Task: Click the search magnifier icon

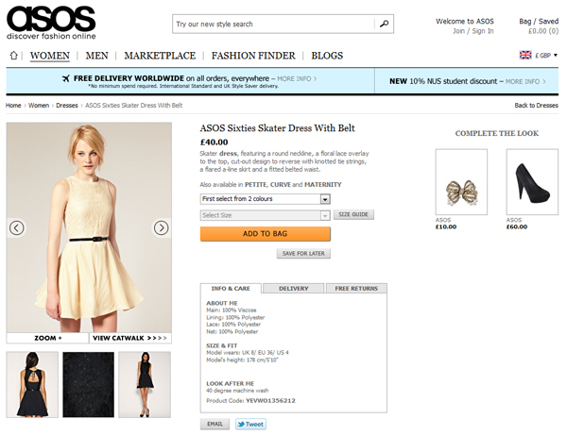Action: pos(384,24)
